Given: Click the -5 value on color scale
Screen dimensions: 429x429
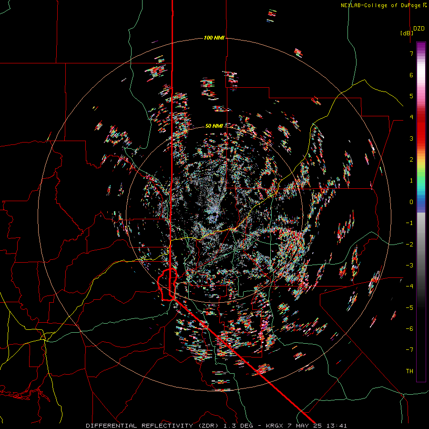Looking at the screenshot, I should tap(409, 308).
